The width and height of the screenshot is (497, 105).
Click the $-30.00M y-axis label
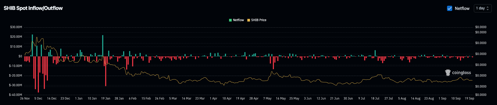coord(16,85)
